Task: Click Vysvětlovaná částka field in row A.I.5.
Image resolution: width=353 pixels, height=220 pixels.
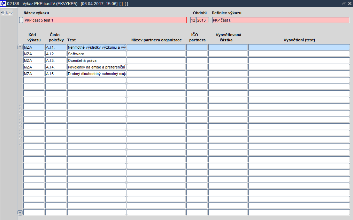Action: 228,73
